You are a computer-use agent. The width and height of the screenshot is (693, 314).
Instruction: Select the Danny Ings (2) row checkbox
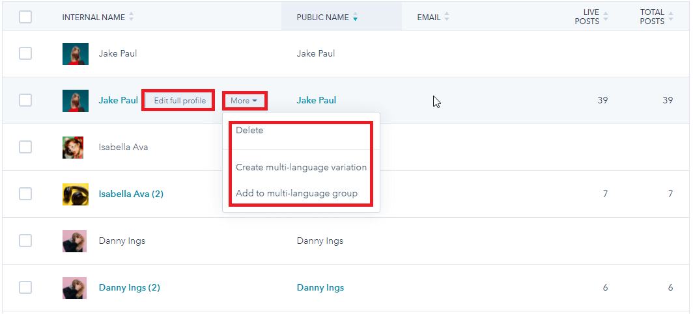point(25,287)
